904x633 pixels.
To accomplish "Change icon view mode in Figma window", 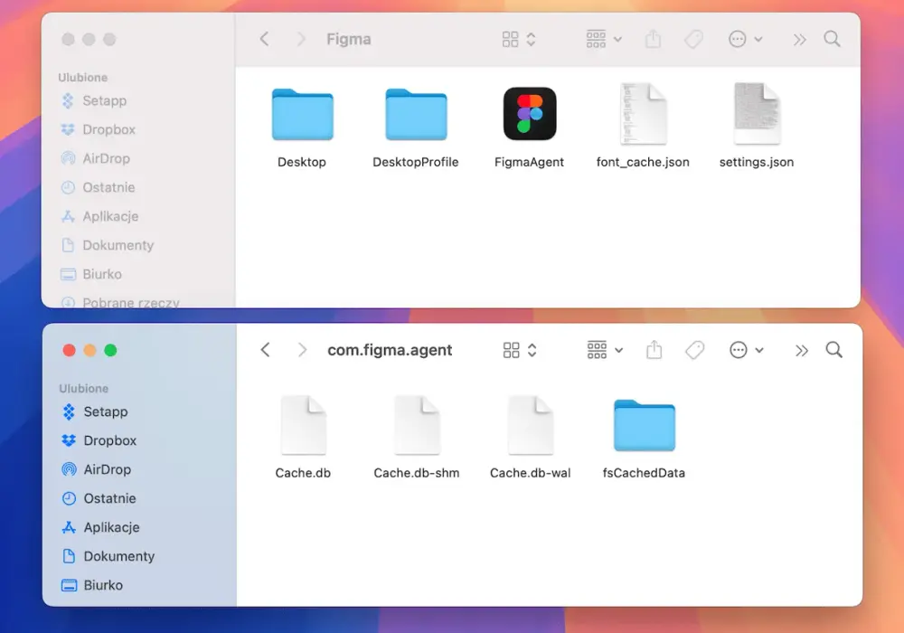I will point(519,39).
